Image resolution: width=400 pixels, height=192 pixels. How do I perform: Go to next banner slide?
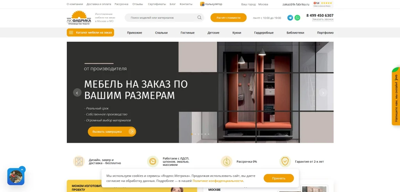point(323,93)
